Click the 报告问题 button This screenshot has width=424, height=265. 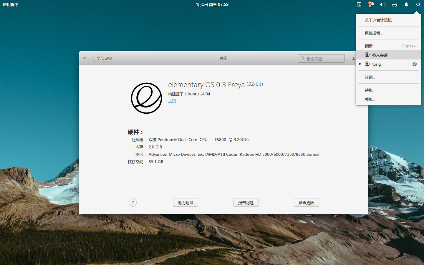246,203
